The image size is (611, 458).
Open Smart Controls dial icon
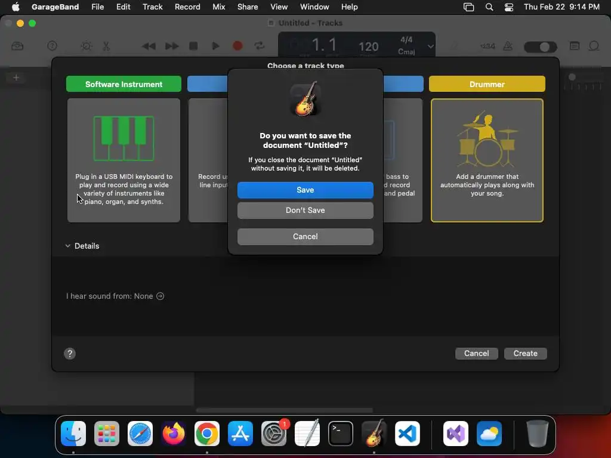click(86, 46)
